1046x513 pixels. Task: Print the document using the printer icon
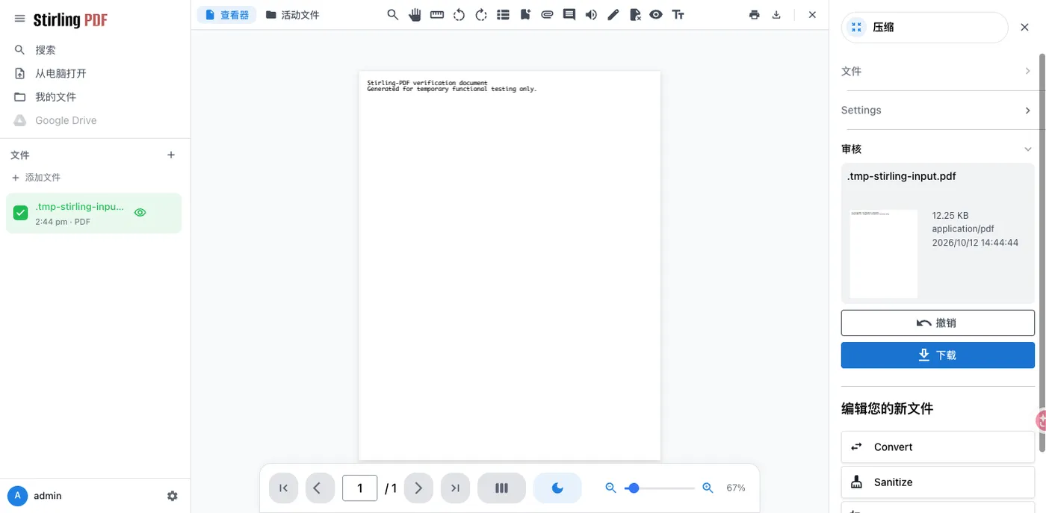[755, 15]
